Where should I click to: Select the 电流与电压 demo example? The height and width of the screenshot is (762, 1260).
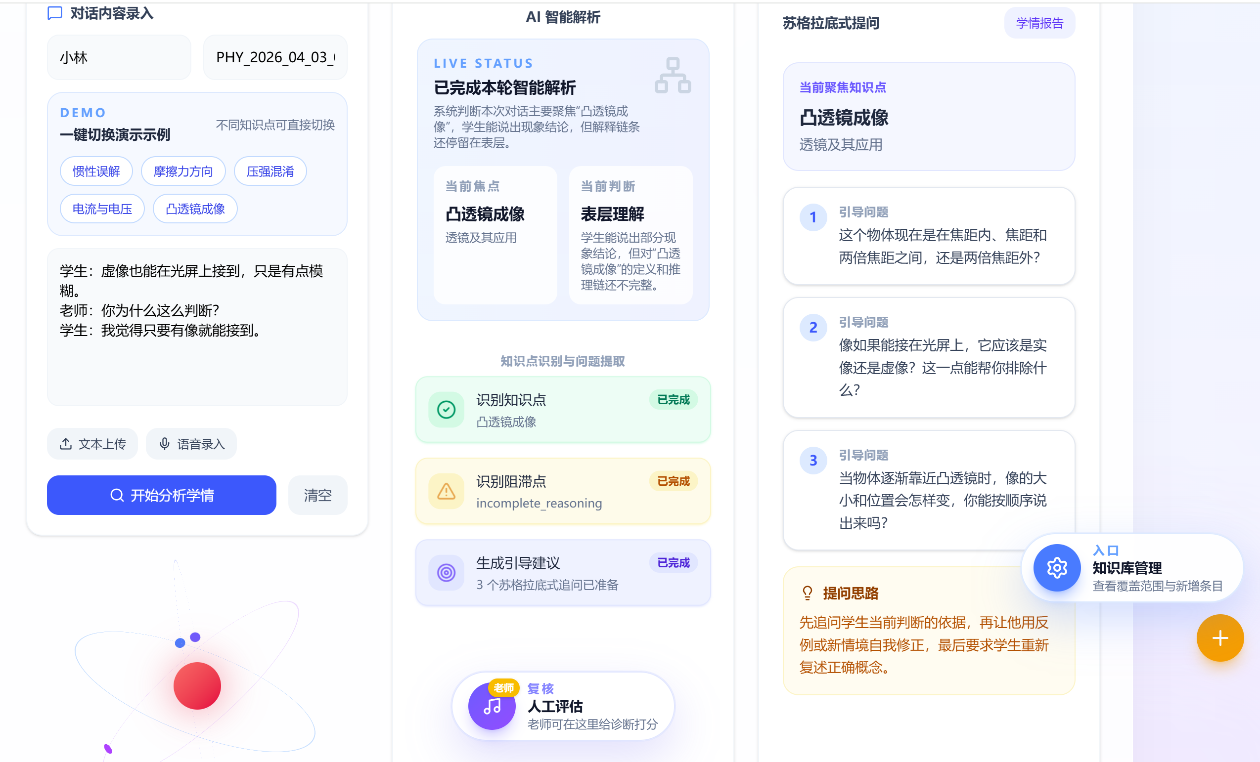pyautogui.click(x=102, y=209)
